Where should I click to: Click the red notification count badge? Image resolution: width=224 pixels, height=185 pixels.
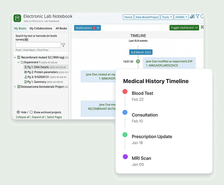[x=94, y=28]
